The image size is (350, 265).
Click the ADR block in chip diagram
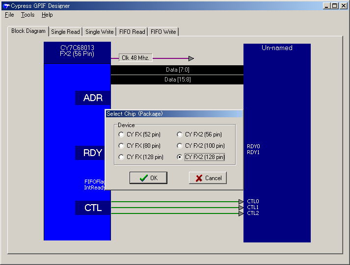click(x=93, y=98)
